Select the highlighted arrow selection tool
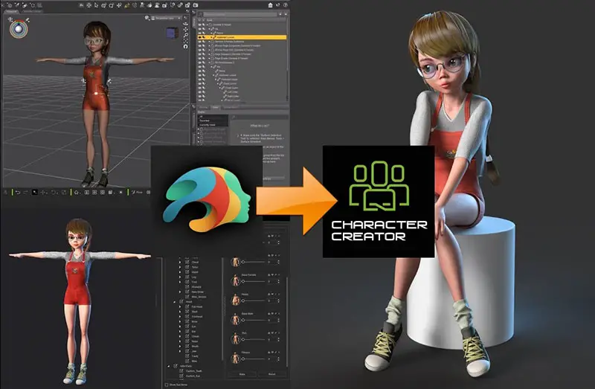Image resolution: width=595 pixels, height=389 pixels. coord(35,193)
